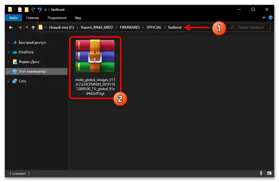Open the mido_global_images tgz archive file
The image size is (279, 182).
[x=95, y=67]
